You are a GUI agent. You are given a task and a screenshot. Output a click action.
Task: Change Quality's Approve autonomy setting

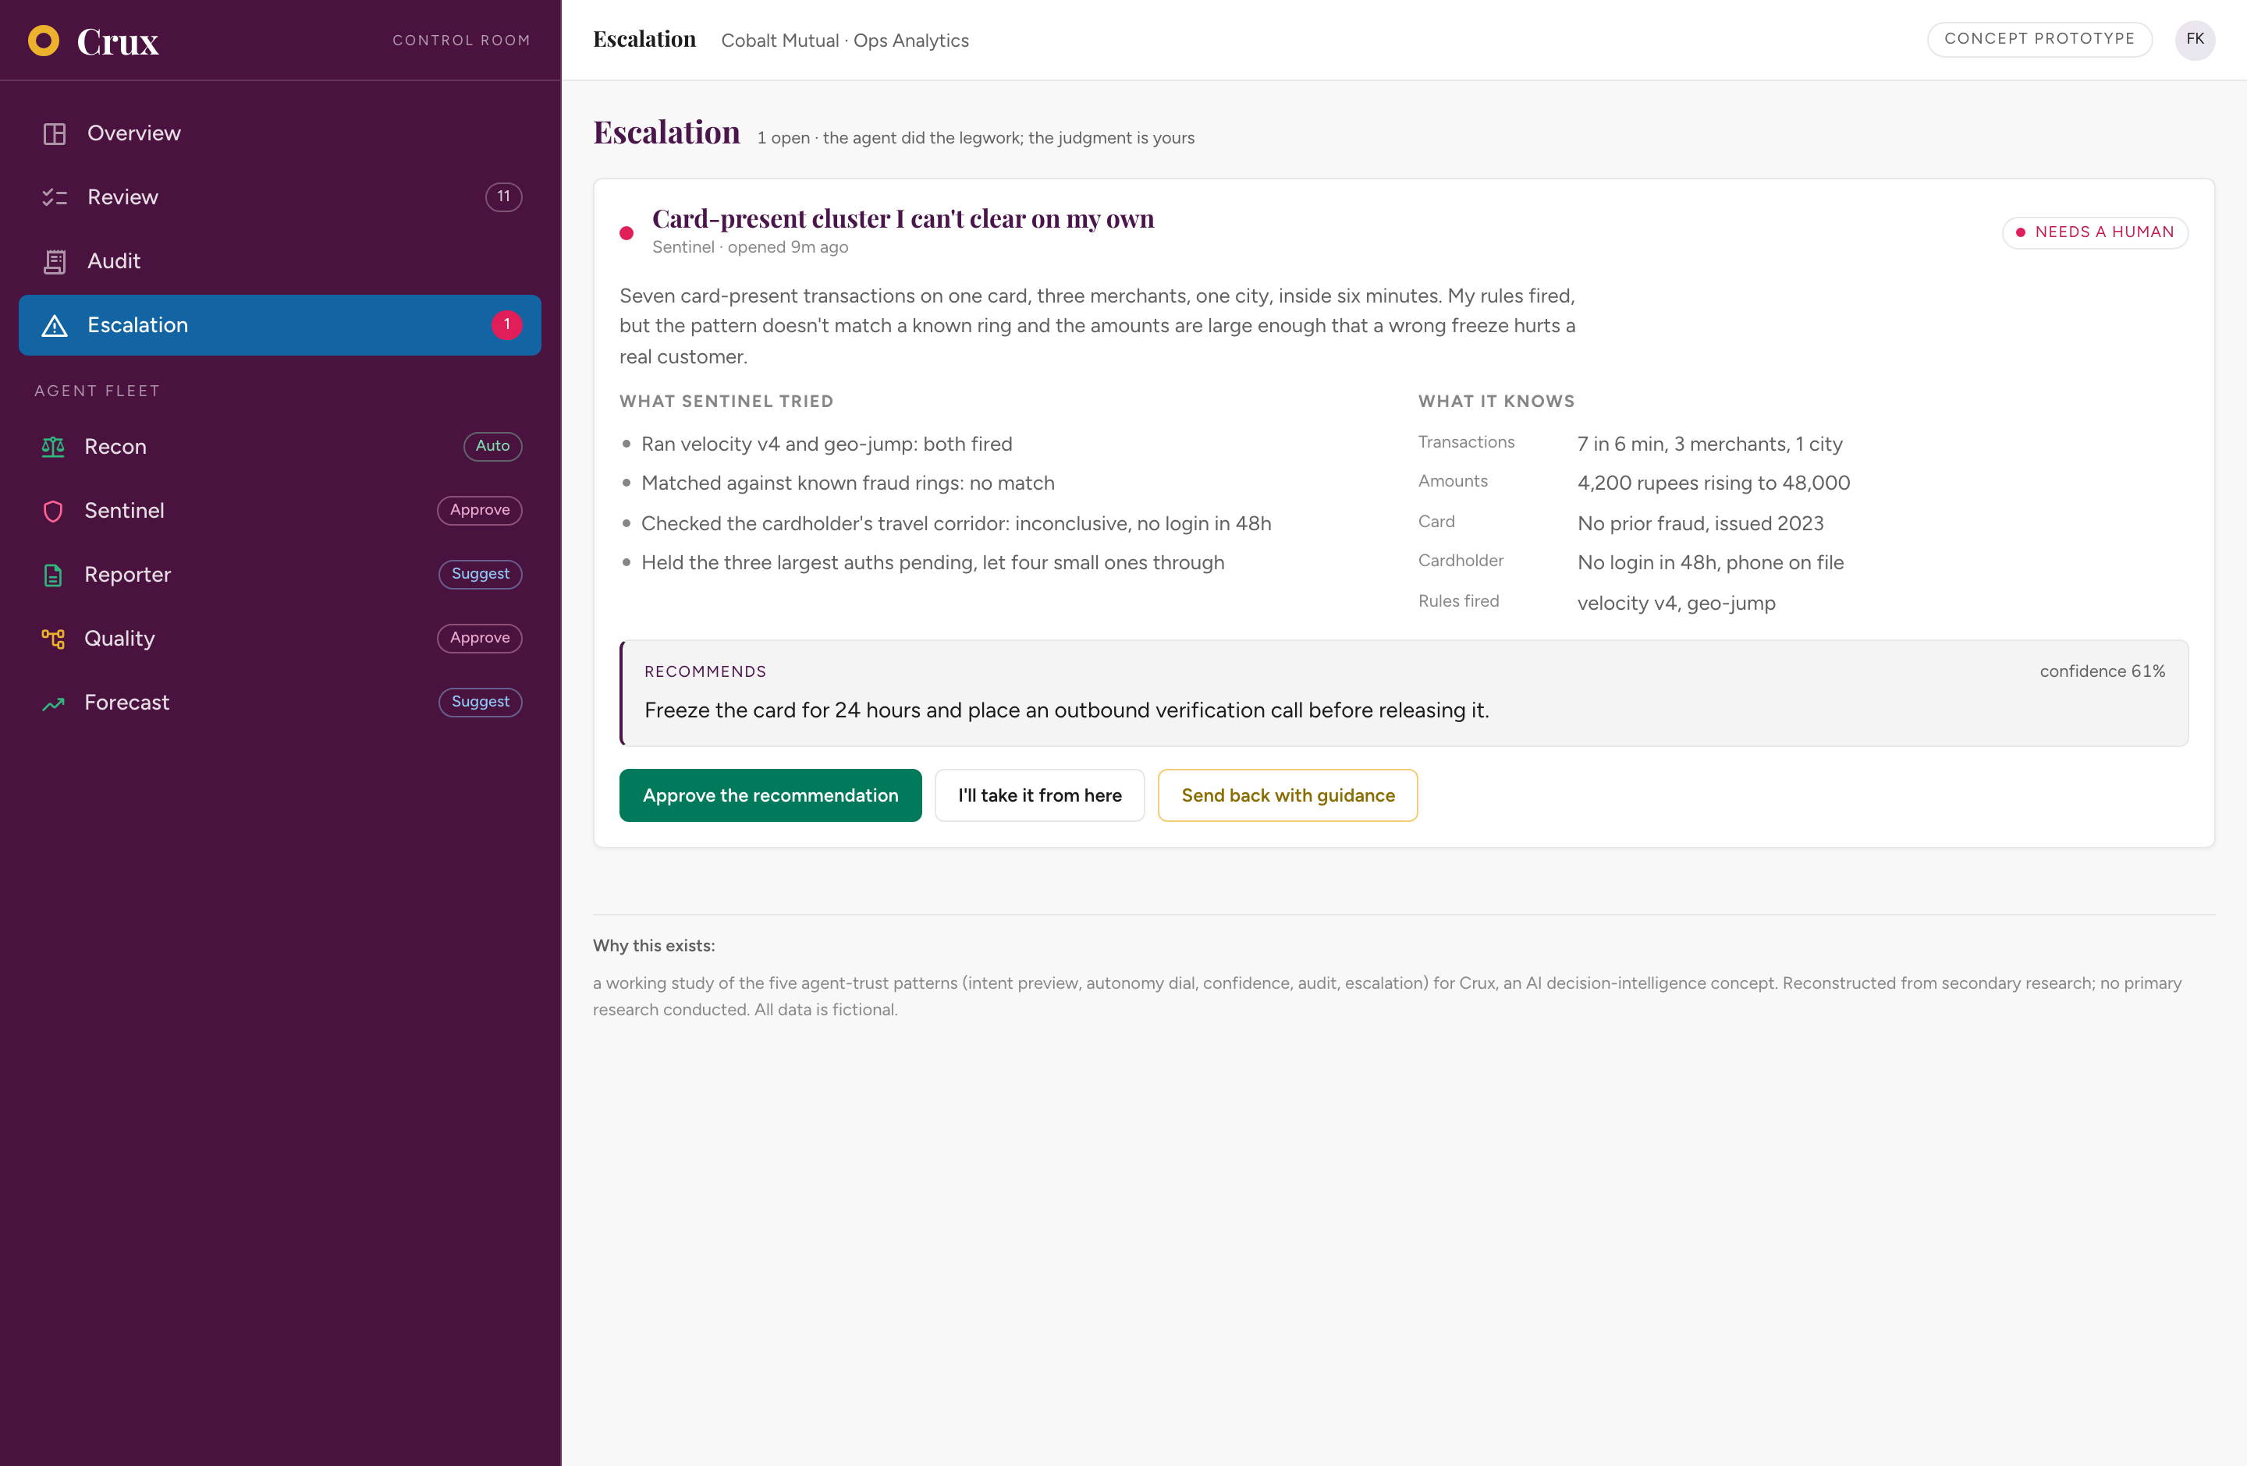click(480, 639)
